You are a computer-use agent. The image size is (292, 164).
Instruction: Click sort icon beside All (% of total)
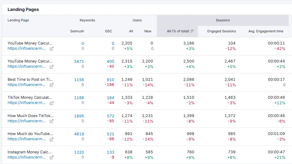point(192,31)
